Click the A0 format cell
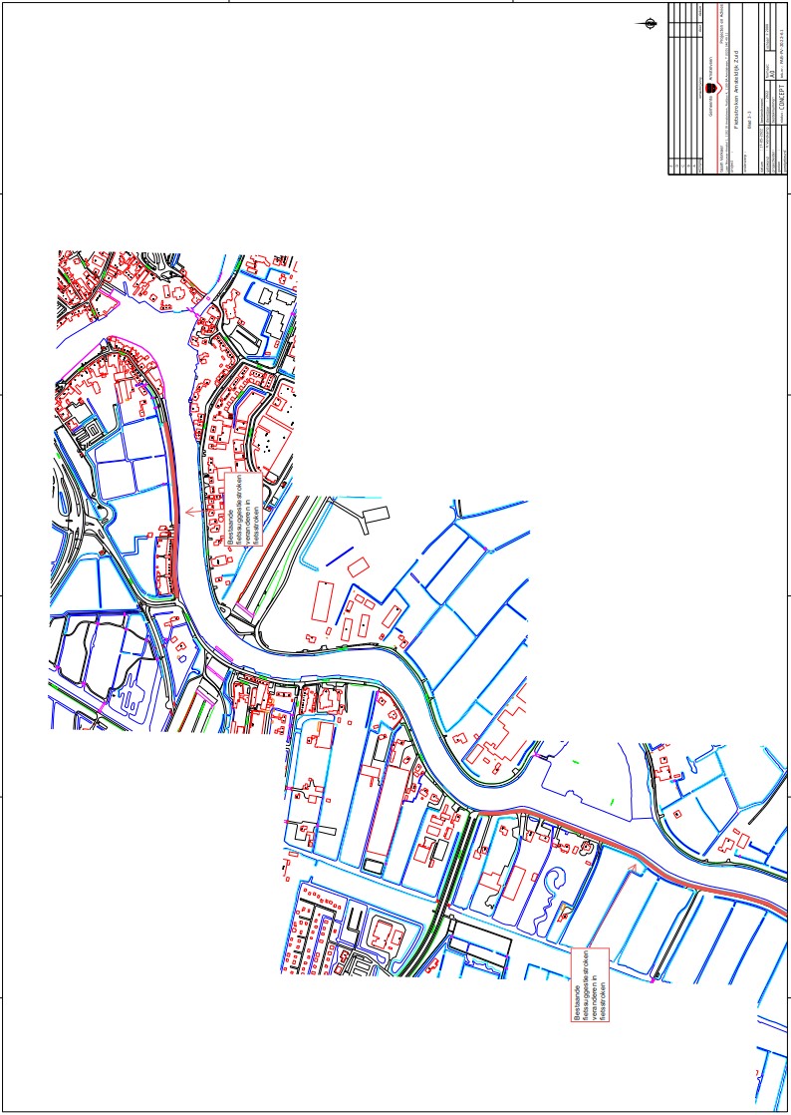The width and height of the screenshot is (791, 1115). [770, 73]
